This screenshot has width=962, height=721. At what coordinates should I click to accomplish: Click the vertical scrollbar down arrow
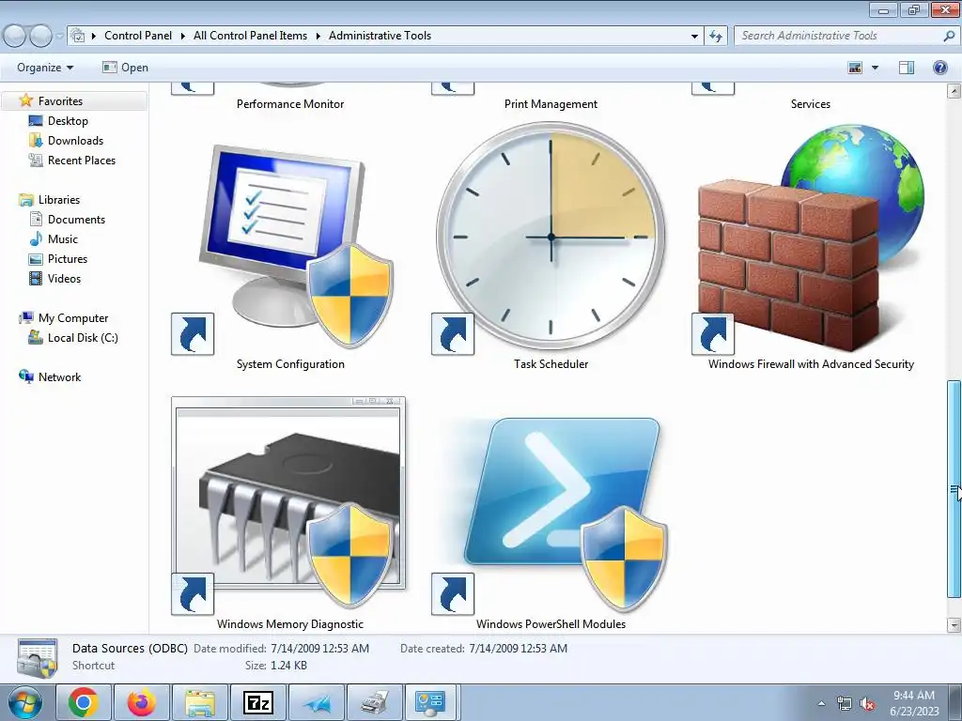[x=954, y=625]
